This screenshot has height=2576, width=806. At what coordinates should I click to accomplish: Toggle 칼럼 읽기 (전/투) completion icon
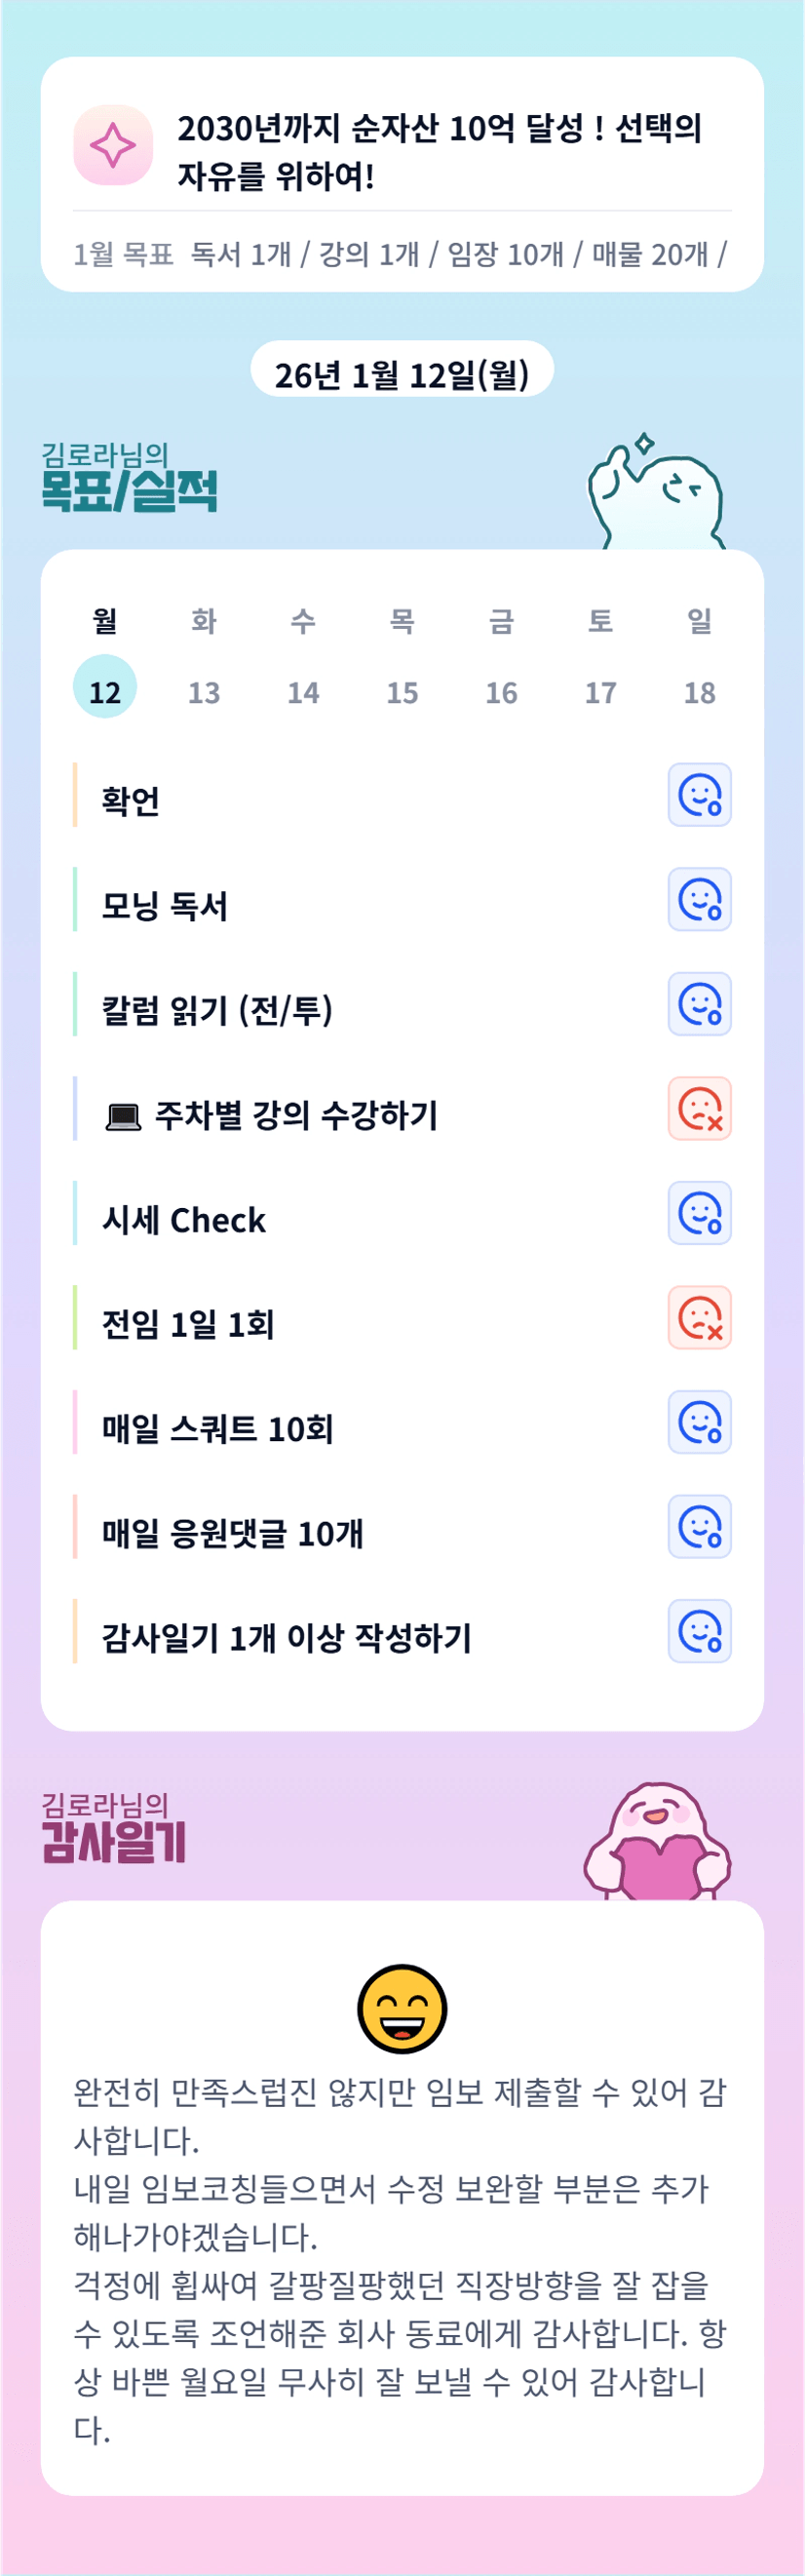point(699,1004)
